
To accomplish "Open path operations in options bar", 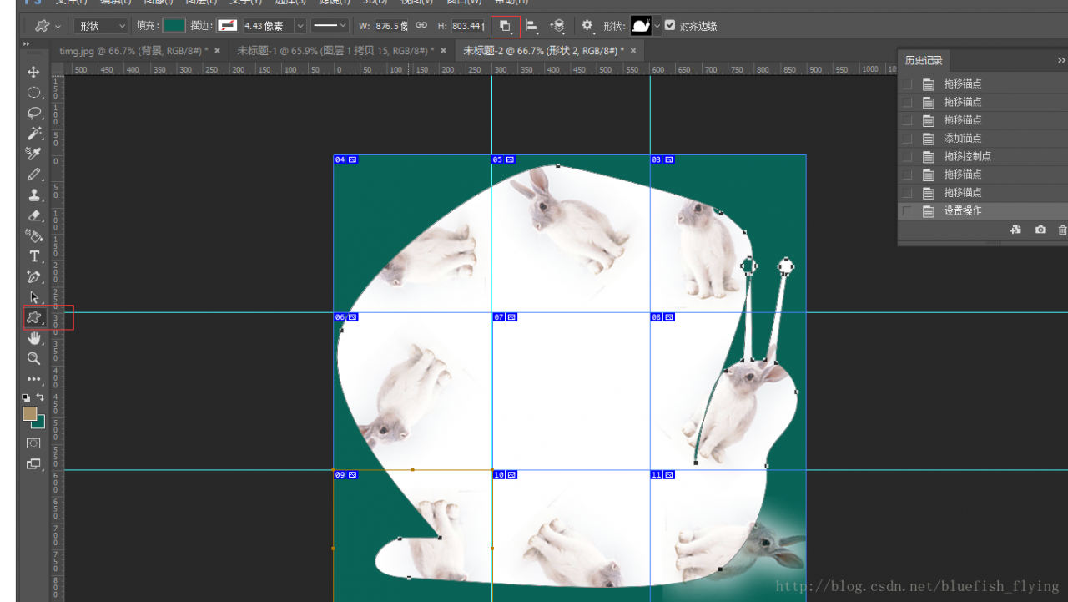I will (x=505, y=26).
